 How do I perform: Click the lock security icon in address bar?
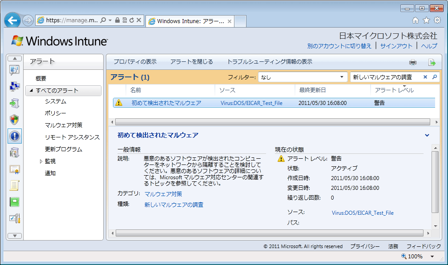117,20
